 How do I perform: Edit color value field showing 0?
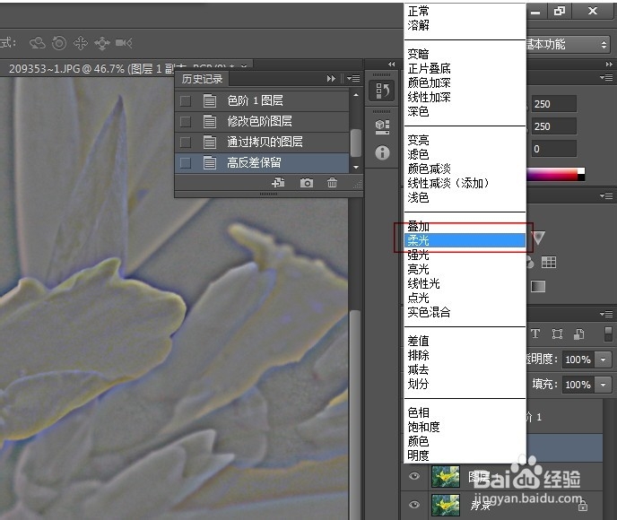point(554,149)
